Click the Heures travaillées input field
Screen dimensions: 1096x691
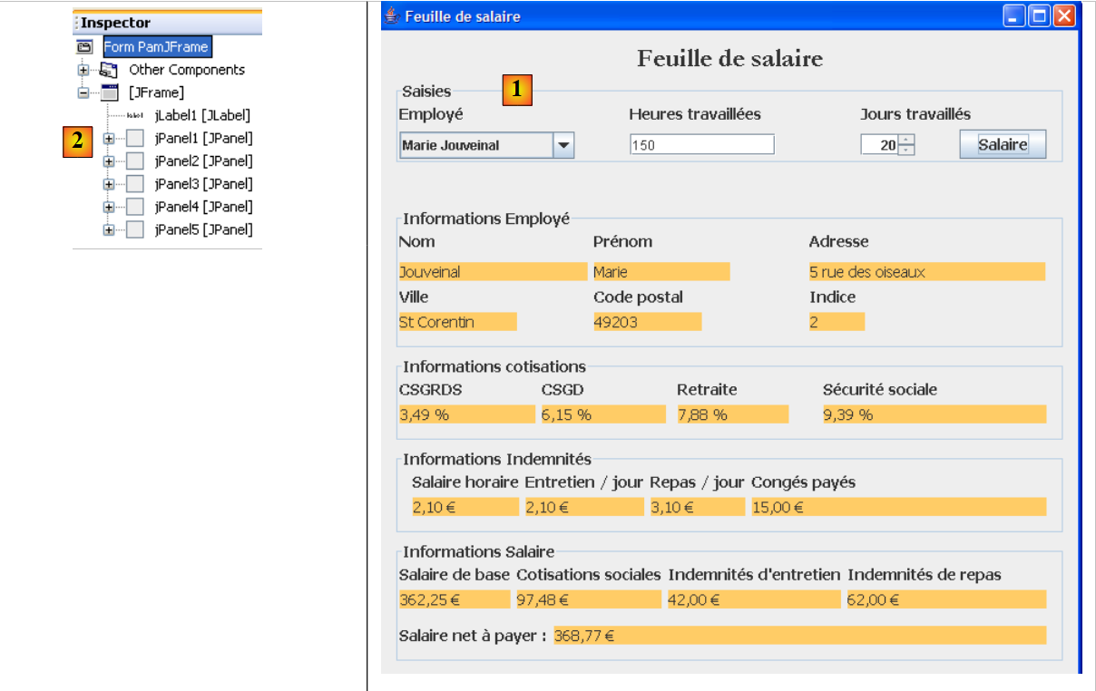pyautogui.click(x=702, y=145)
